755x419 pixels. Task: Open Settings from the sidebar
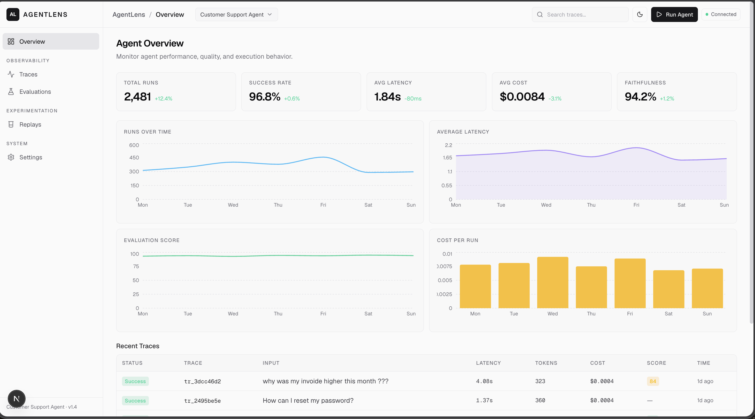pyautogui.click(x=51, y=157)
